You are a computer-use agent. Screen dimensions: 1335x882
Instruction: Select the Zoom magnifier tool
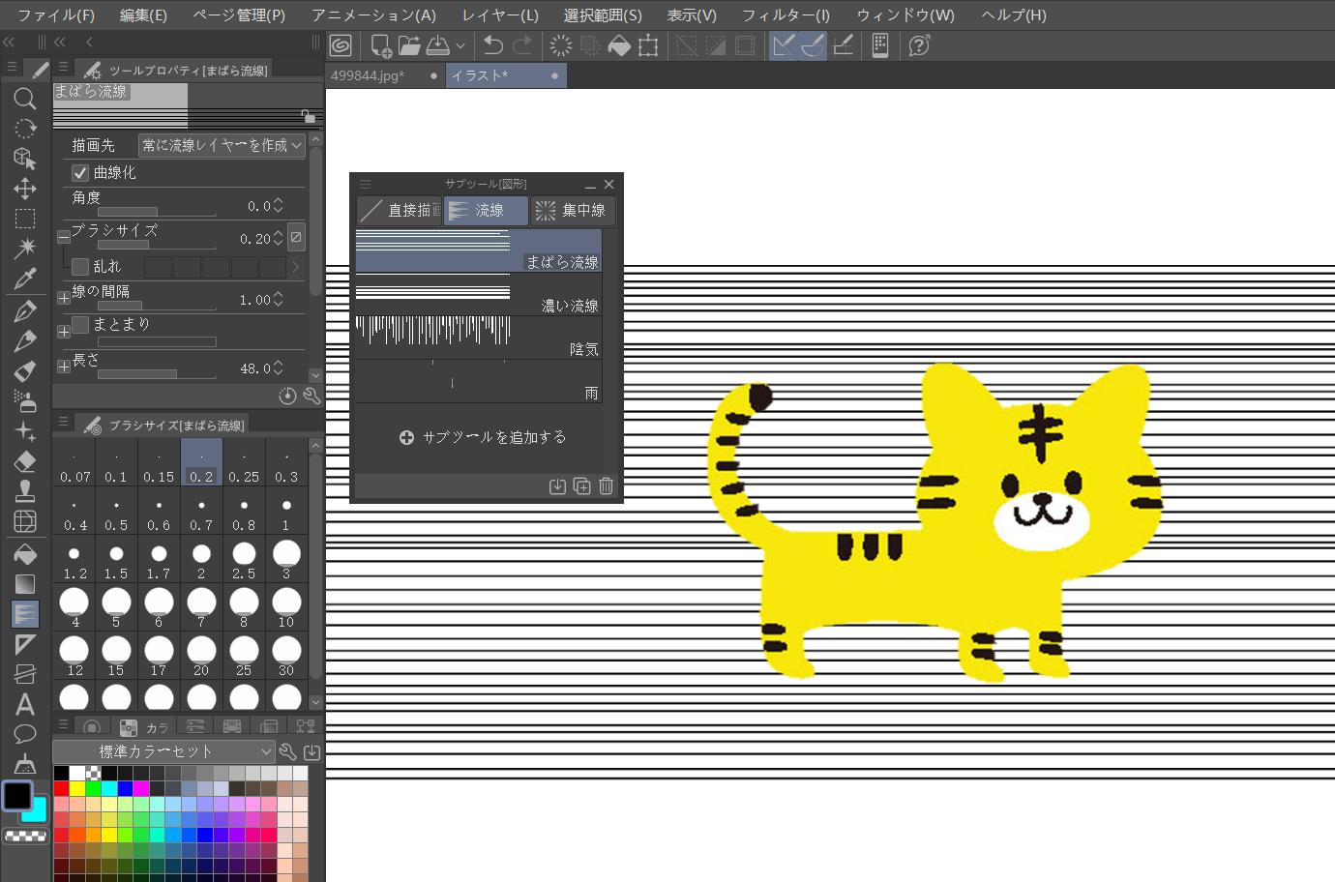click(25, 98)
